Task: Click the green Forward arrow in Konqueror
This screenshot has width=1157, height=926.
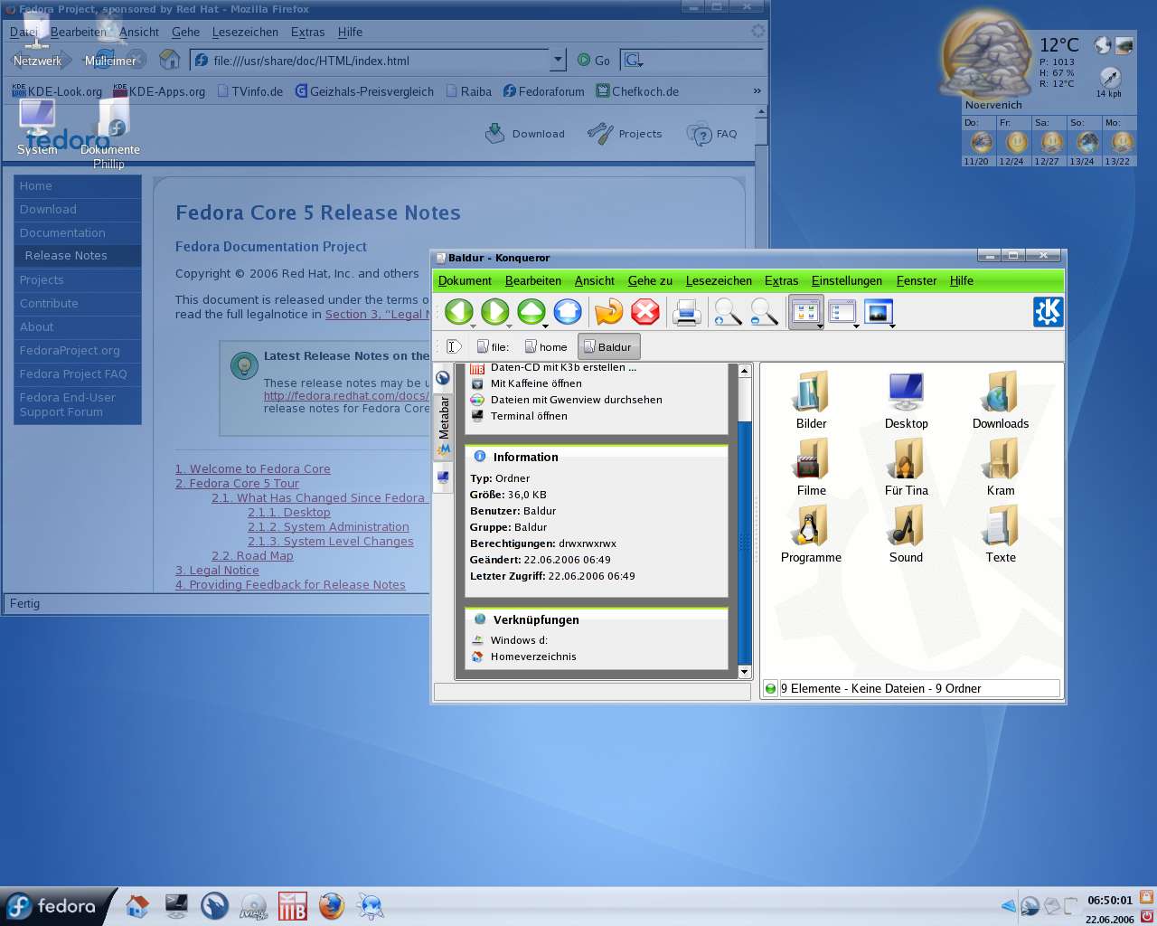Action: click(x=495, y=312)
